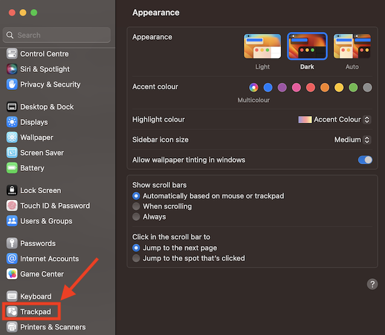The width and height of the screenshot is (385, 335).
Task: Select Always show scroll bars option
Action: pyautogui.click(x=137, y=217)
